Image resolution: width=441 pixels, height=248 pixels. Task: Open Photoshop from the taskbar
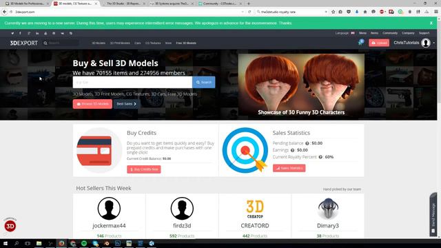pos(118,243)
